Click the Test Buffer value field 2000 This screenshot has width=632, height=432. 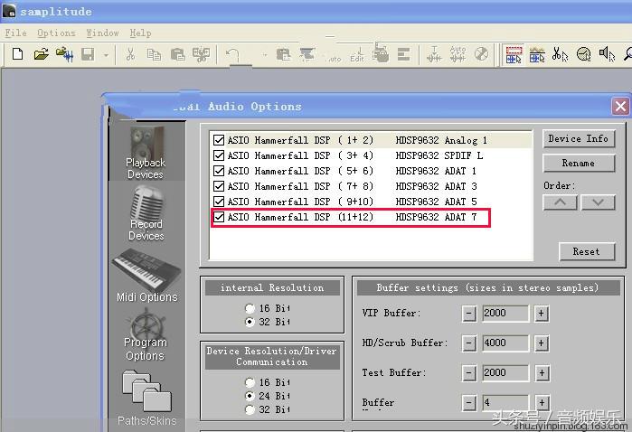tap(505, 372)
